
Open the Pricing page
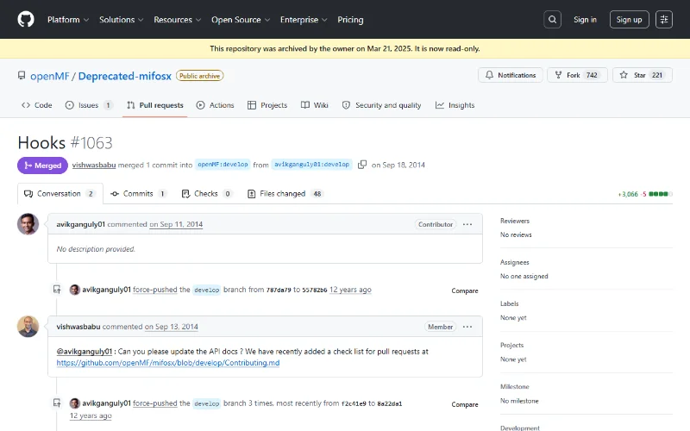tap(350, 20)
